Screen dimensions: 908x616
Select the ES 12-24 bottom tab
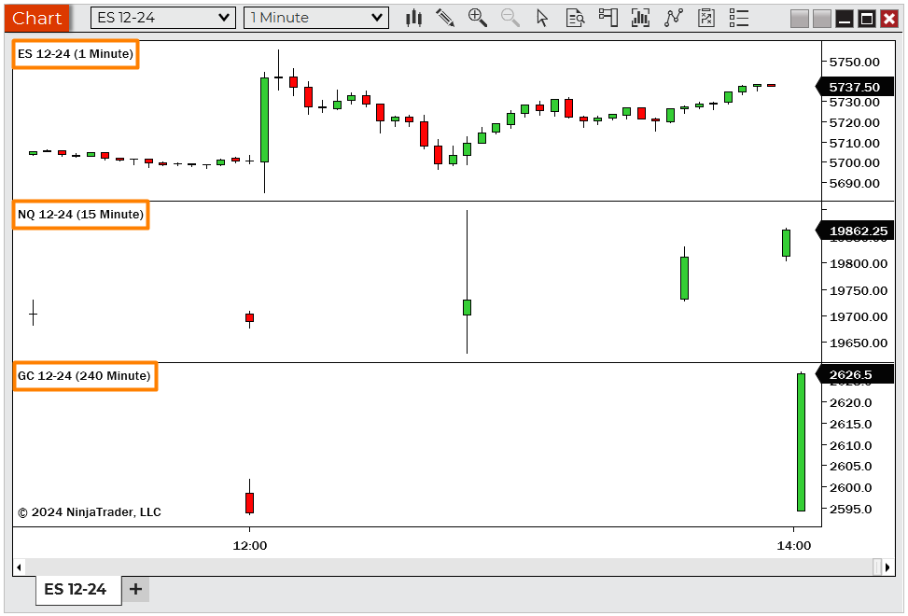[x=78, y=589]
